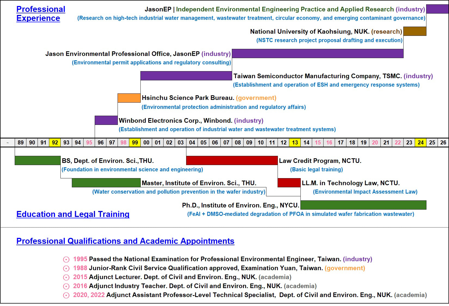Click year cell 12 on the timeline
This screenshot has height=306, width=449.
click(x=284, y=143)
